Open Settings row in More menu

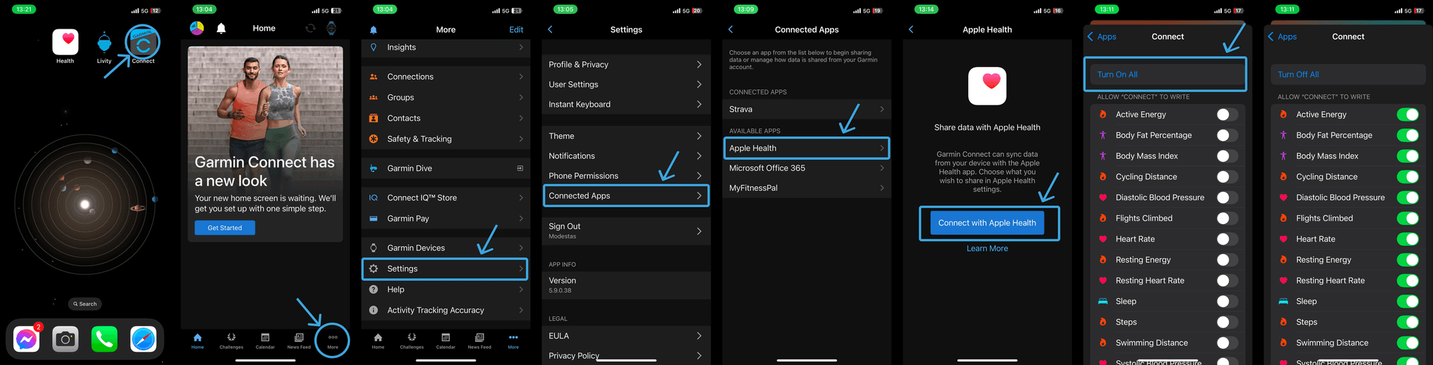pos(445,269)
